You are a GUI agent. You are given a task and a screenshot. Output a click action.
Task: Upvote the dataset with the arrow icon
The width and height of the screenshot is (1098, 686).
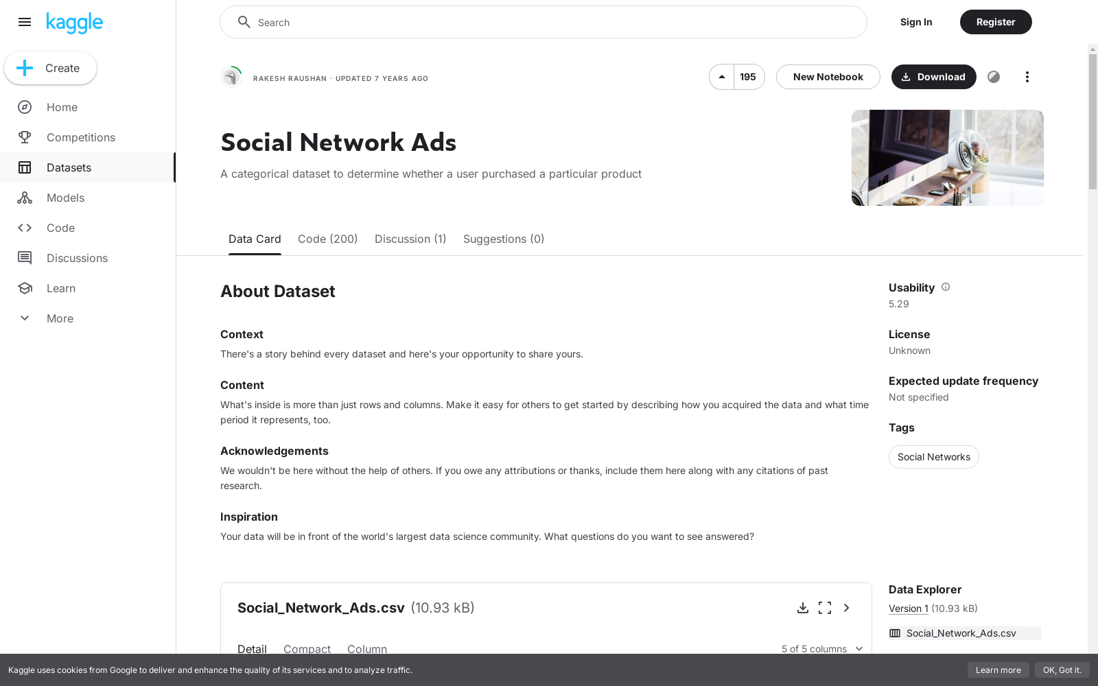pyautogui.click(x=722, y=77)
